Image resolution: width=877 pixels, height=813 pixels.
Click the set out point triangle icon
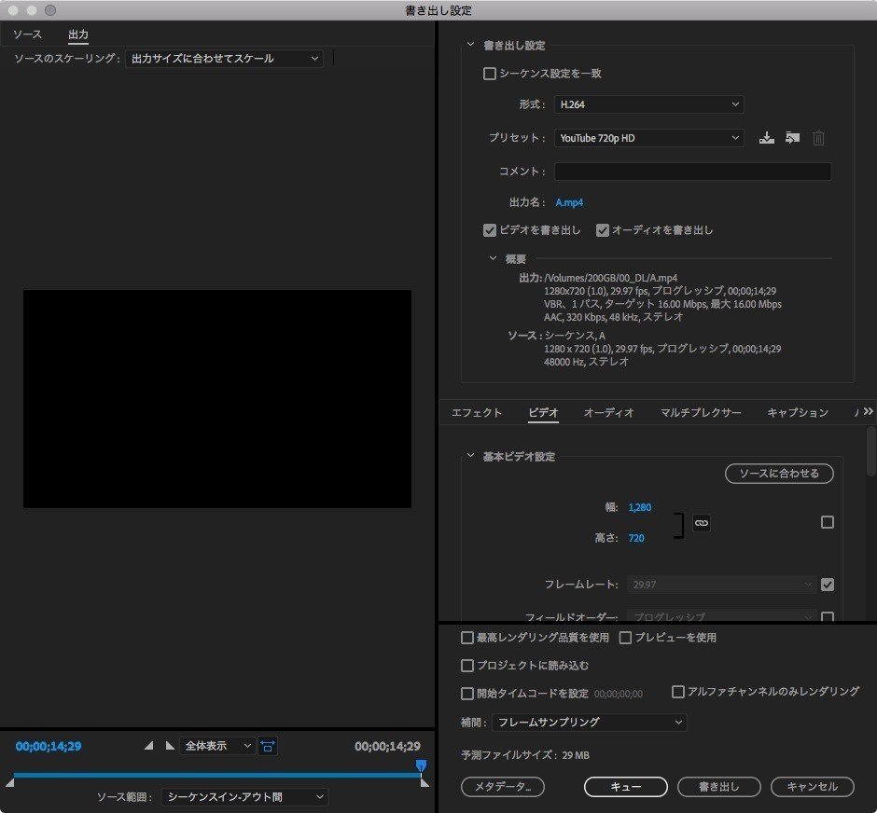(170, 745)
